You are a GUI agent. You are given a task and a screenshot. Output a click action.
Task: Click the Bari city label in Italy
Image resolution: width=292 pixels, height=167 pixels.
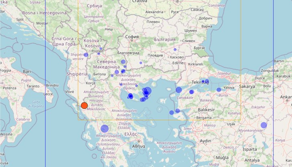pos(27,71)
